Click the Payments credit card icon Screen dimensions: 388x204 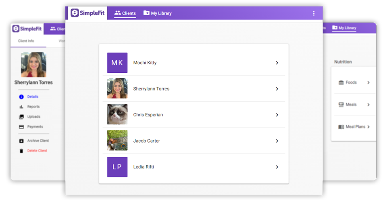point(21,127)
